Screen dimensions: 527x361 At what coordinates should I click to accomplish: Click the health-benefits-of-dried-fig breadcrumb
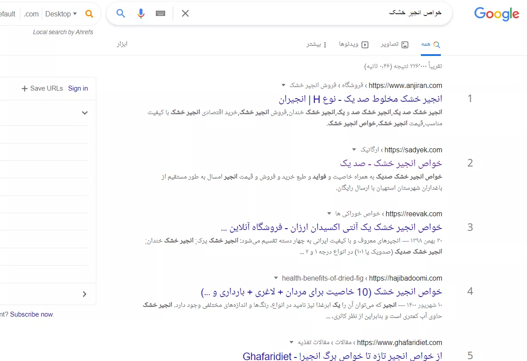click(x=323, y=278)
